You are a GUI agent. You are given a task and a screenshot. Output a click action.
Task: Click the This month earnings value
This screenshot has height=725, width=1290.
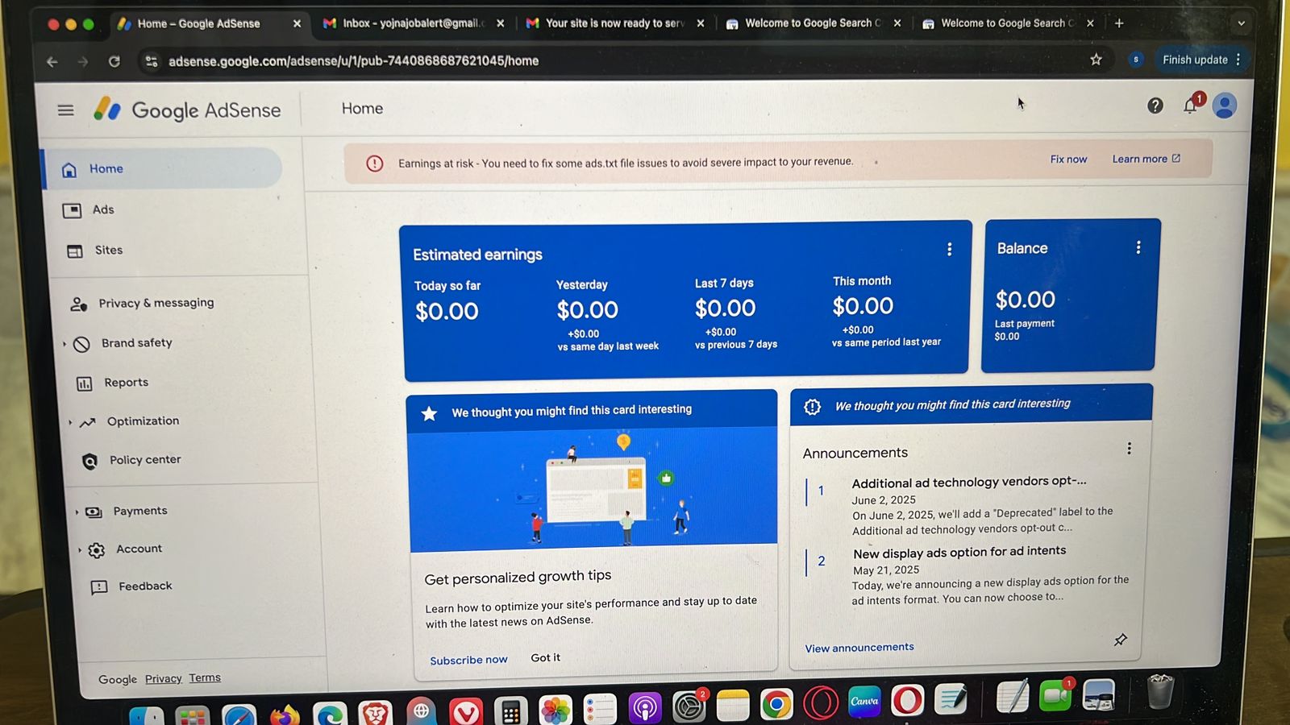[x=863, y=306]
